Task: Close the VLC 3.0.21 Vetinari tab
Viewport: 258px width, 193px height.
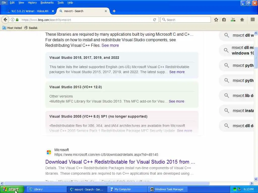Action: point(53,11)
